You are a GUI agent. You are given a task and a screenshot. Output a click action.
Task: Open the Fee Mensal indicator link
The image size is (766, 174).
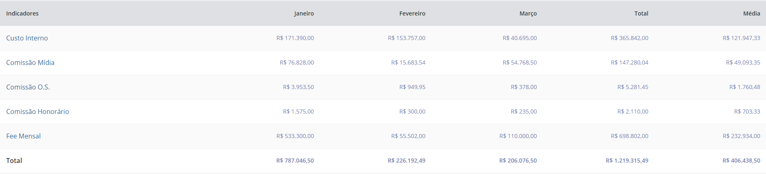(23, 136)
